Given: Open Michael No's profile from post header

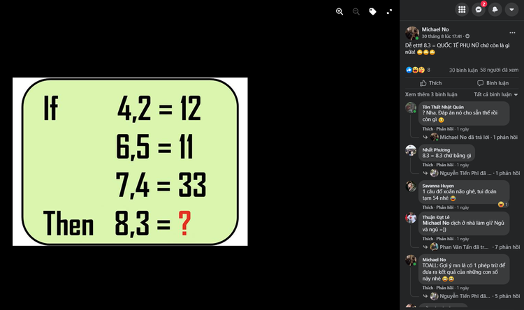Looking at the screenshot, I should click(437, 29).
